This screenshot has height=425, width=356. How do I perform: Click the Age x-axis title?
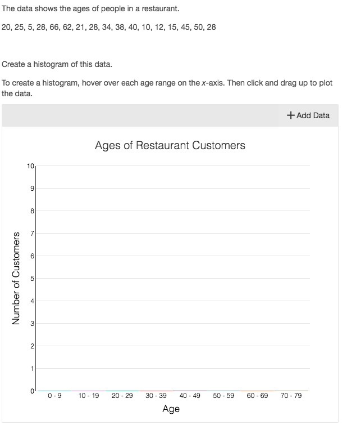click(171, 409)
